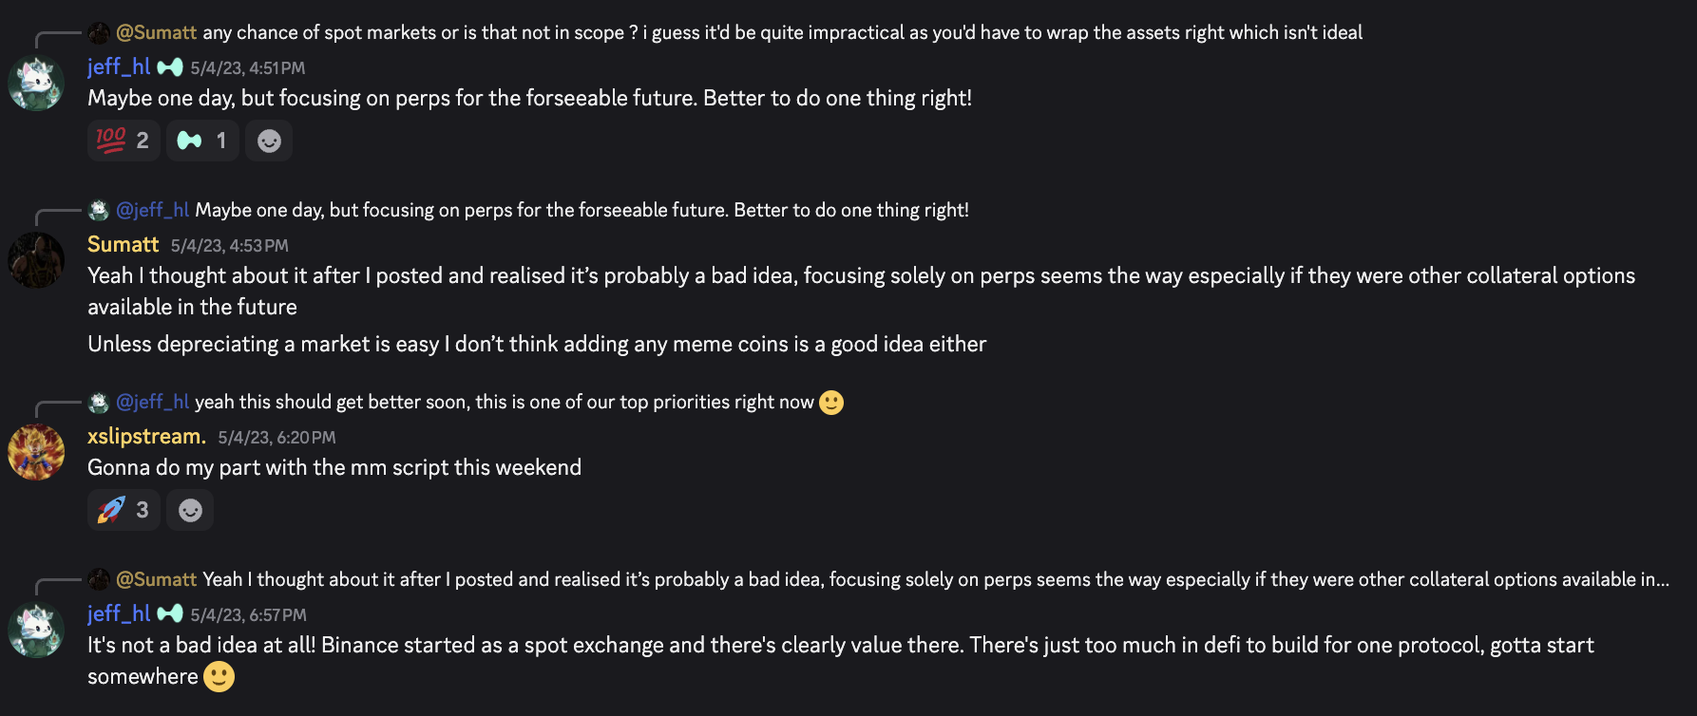The width and height of the screenshot is (1697, 716).
Task: Add reaction to xslipstream's mm script message
Action: point(190,510)
